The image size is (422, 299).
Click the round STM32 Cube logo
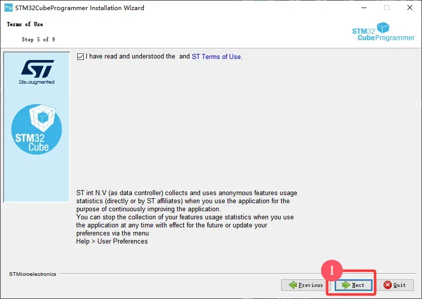click(36, 129)
